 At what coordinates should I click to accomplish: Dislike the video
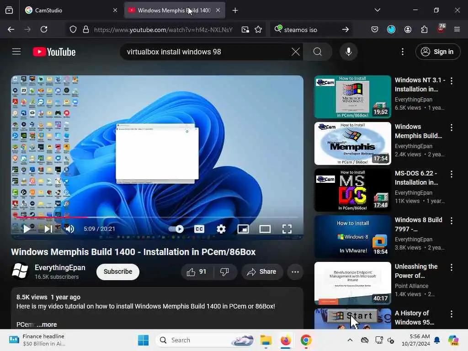tap(224, 271)
